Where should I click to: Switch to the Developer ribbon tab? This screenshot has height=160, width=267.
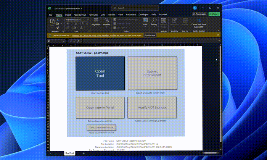144,15
